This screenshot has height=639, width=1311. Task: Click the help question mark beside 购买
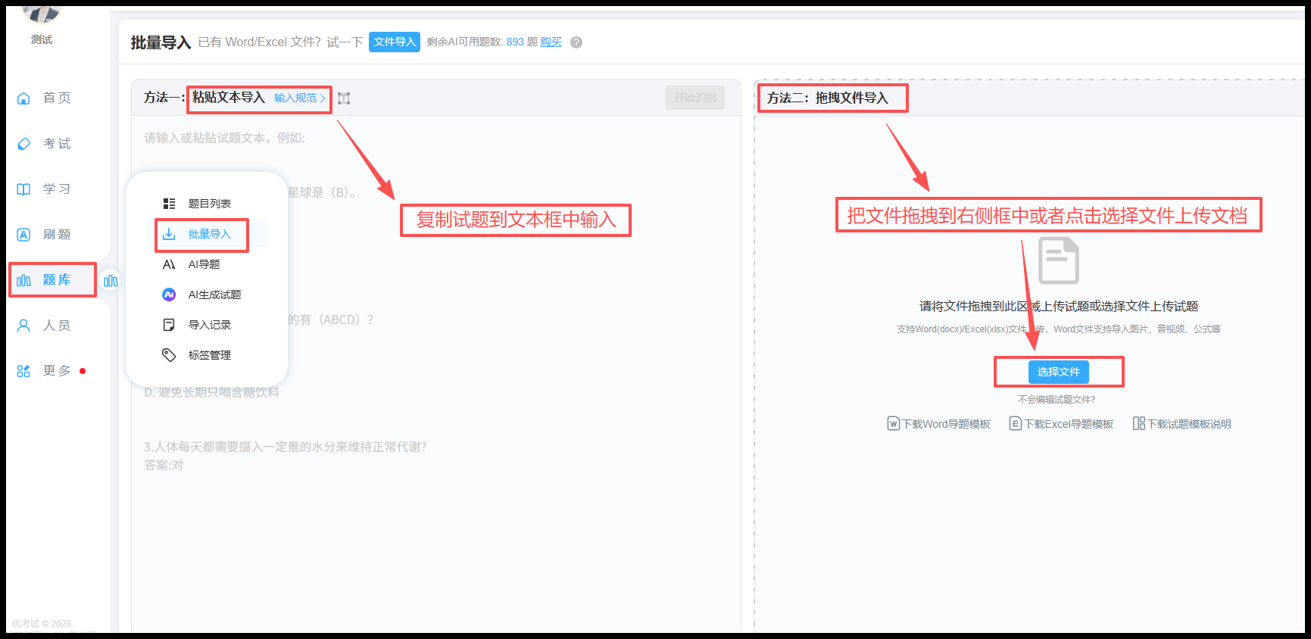(x=576, y=42)
